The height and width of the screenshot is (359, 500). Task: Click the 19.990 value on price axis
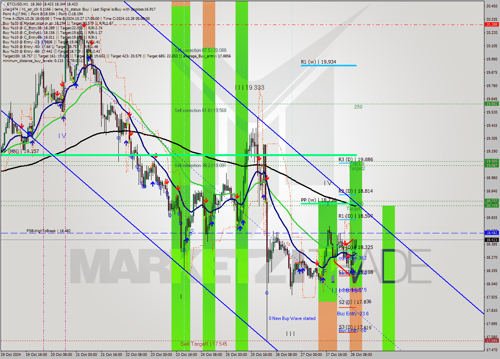[491, 59]
